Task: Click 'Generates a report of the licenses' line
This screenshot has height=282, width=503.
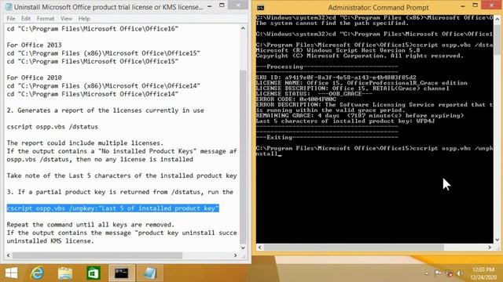Action: [x=105, y=110]
